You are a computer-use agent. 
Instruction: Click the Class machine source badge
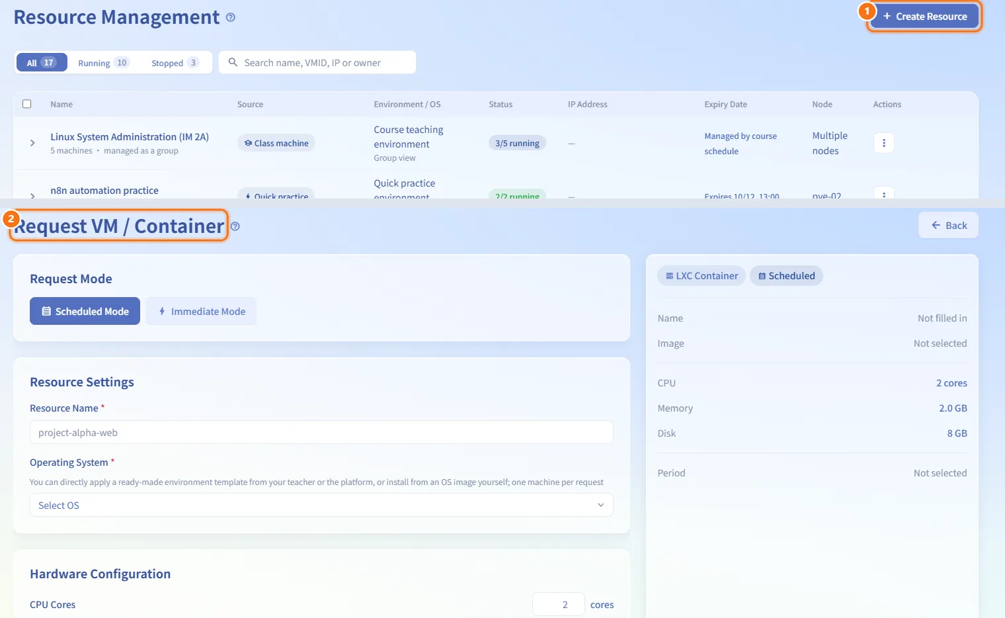pos(276,143)
